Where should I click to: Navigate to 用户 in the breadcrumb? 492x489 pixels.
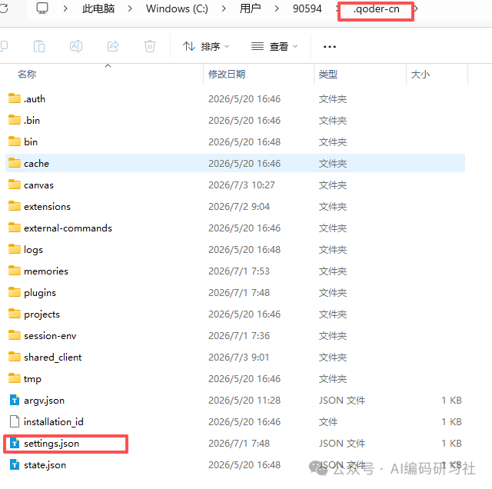tap(250, 8)
